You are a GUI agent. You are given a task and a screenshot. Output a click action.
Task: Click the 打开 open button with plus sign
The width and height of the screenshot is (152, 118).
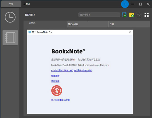[26, 4]
